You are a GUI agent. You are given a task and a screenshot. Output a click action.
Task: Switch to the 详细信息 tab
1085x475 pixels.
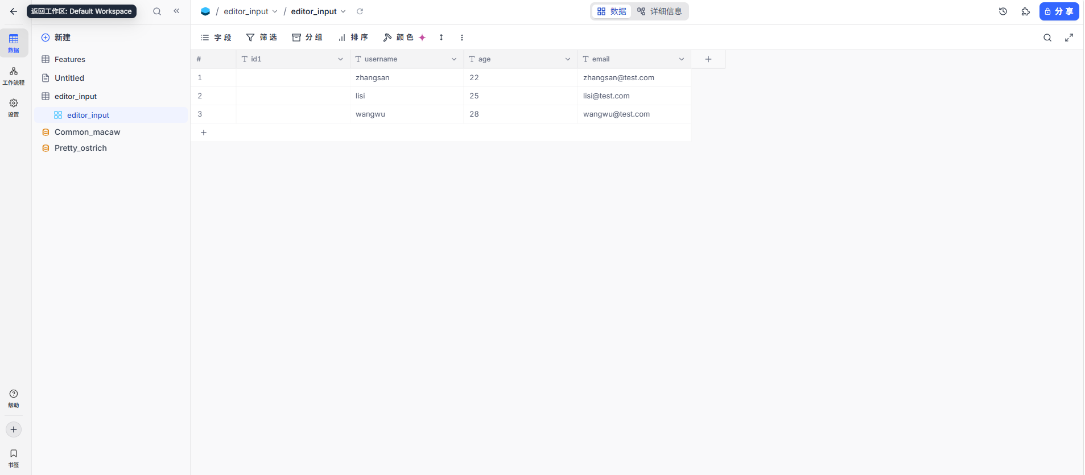click(659, 11)
